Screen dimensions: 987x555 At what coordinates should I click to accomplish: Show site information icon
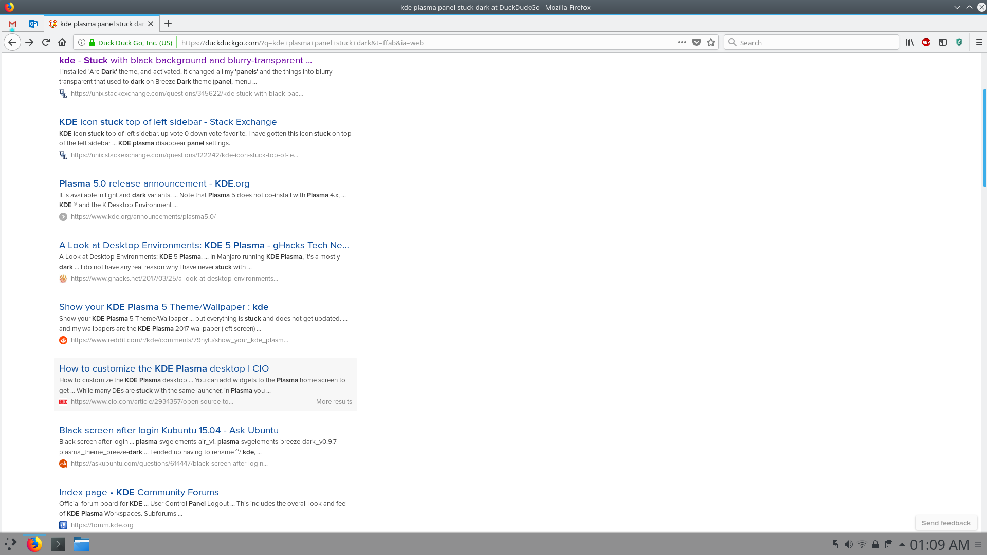tap(81, 42)
